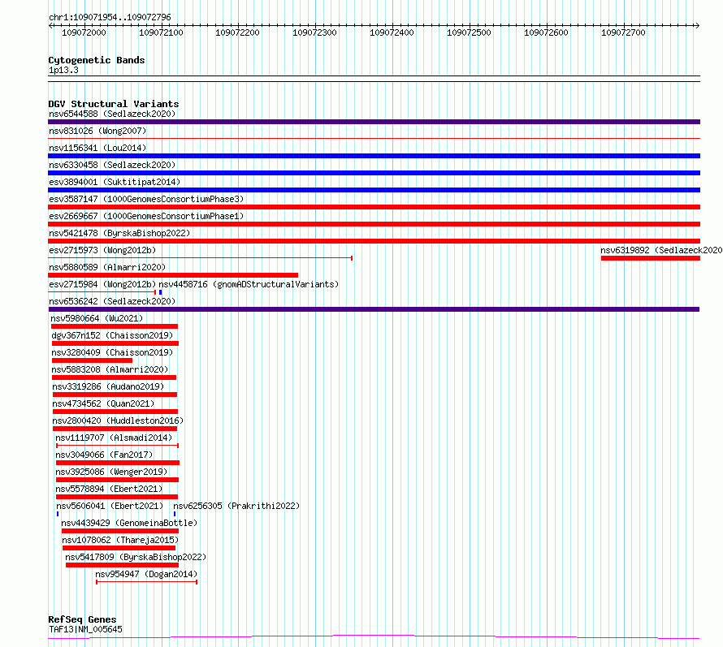The image size is (723, 647).
Task: Click nsv5578894 (Ebert2021) variant label
Action: point(109,489)
